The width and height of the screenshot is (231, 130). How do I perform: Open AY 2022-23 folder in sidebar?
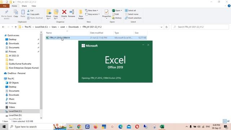pos(14,56)
